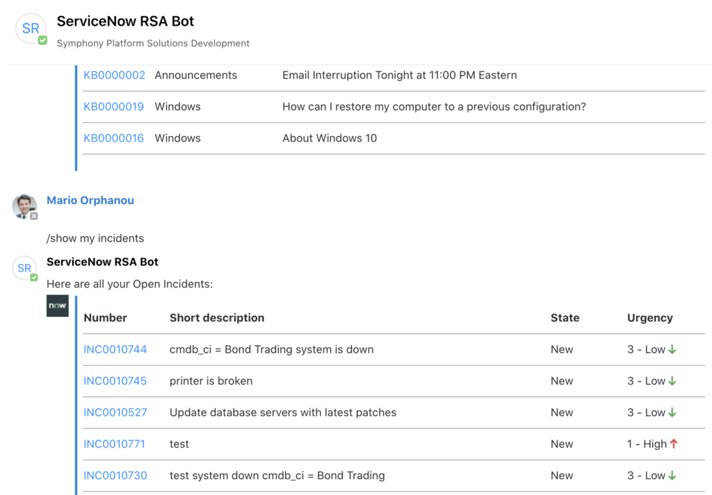The height and width of the screenshot is (495, 712).
Task: Click the '3 - Low' urgency of INC0010527
Action: click(x=652, y=412)
